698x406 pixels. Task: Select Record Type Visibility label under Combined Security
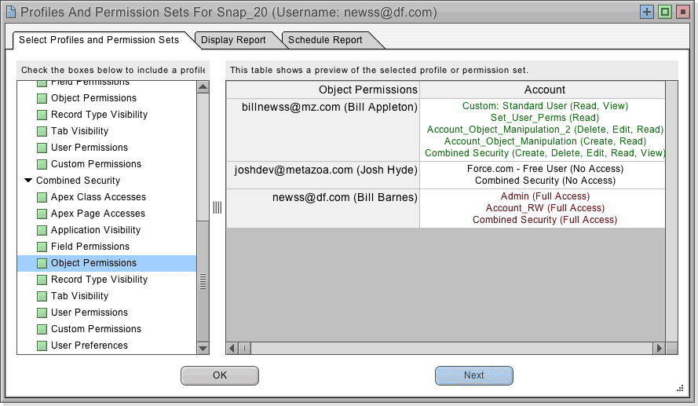coord(99,280)
